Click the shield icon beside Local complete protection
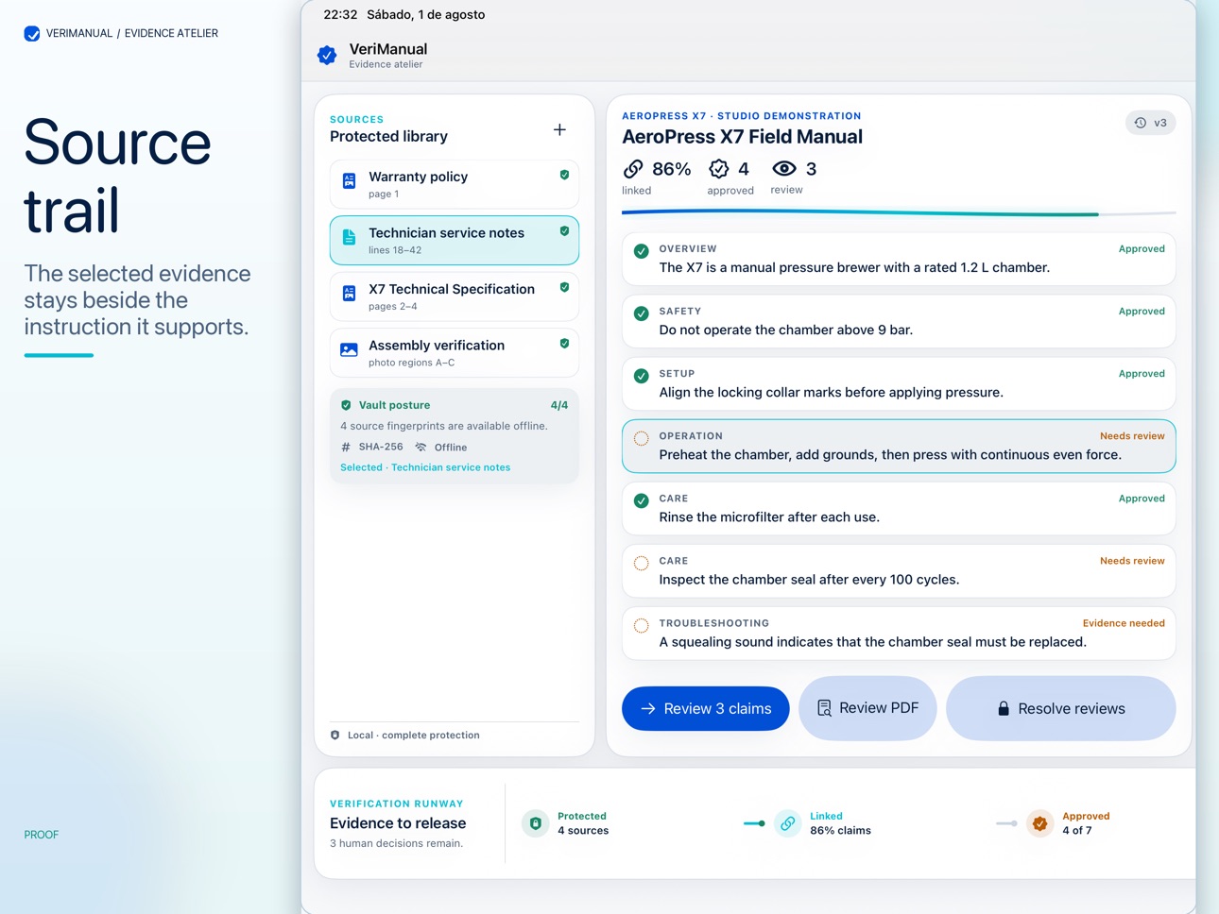 [x=335, y=735]
